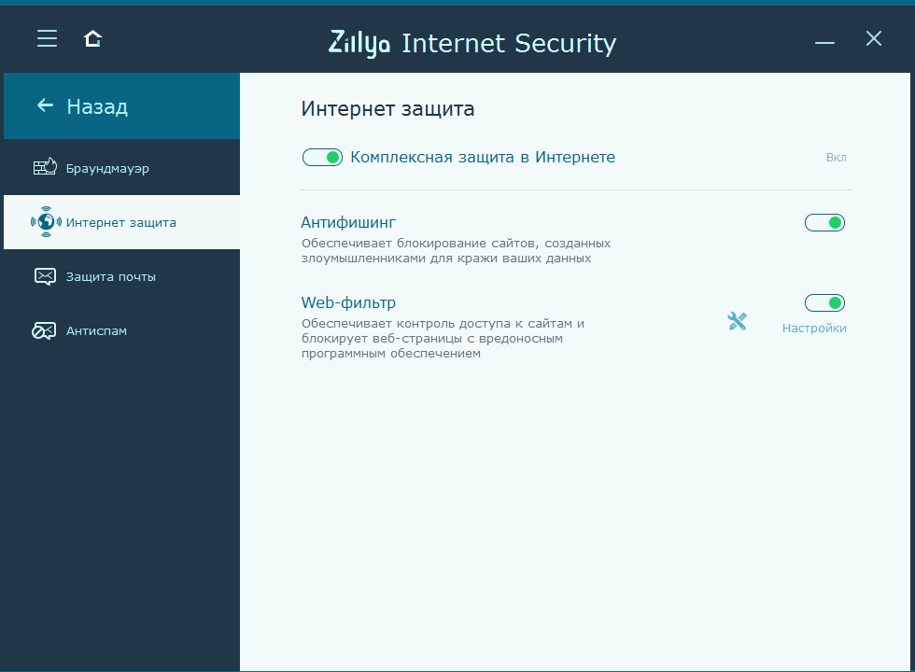Click the home icon in the header
915x672 pixels.
tap(92, 38)
